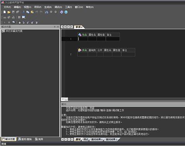Viewport: 185px width, 146px height.
Task: Open the editor tab list dropdown arrow
Action: tap(66, 27)
